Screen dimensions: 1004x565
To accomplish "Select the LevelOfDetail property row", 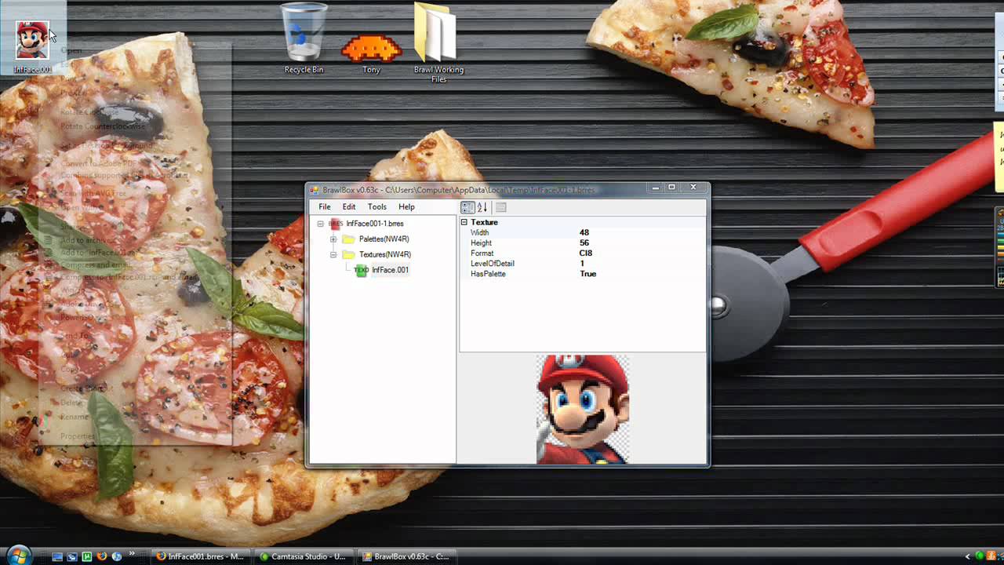I will 583,264.
